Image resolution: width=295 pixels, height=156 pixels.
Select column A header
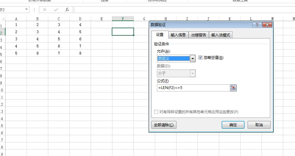point(16,19)
